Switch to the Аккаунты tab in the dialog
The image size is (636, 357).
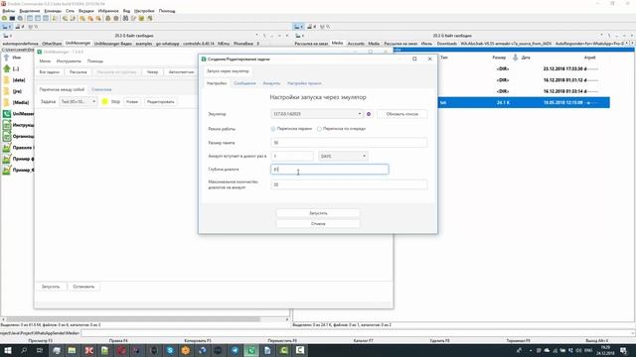(271, 83)
